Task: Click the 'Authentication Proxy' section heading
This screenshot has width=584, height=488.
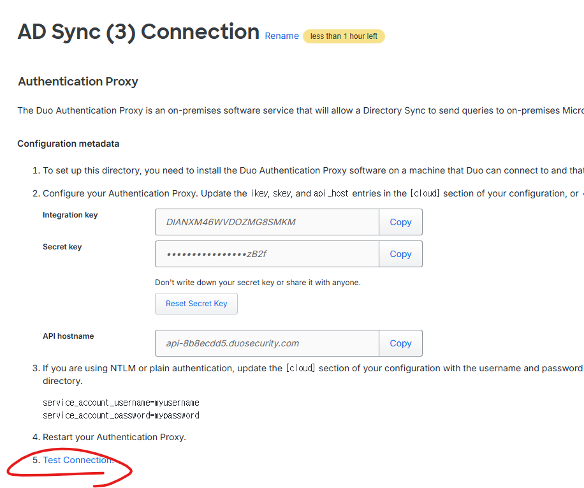Action: pyautogui.click(x=78, y=81)
